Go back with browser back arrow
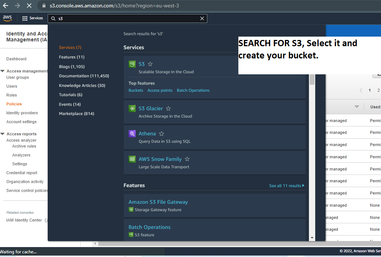 [x=6, y=6]
